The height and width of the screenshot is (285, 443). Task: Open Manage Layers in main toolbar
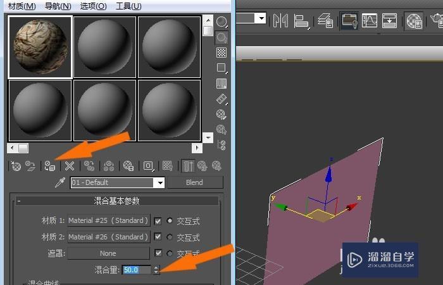pos(325,21)
